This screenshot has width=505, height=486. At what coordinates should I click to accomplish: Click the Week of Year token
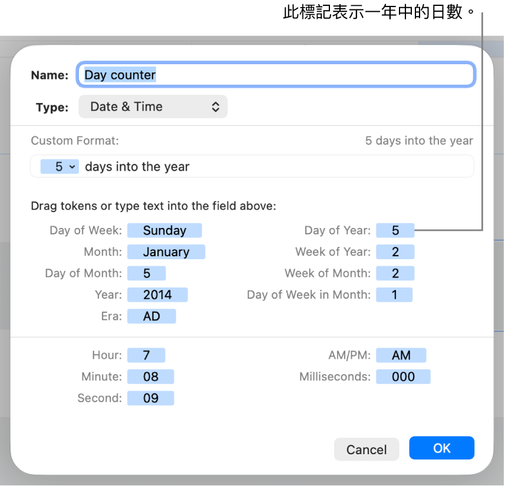(x=395, y=252)
